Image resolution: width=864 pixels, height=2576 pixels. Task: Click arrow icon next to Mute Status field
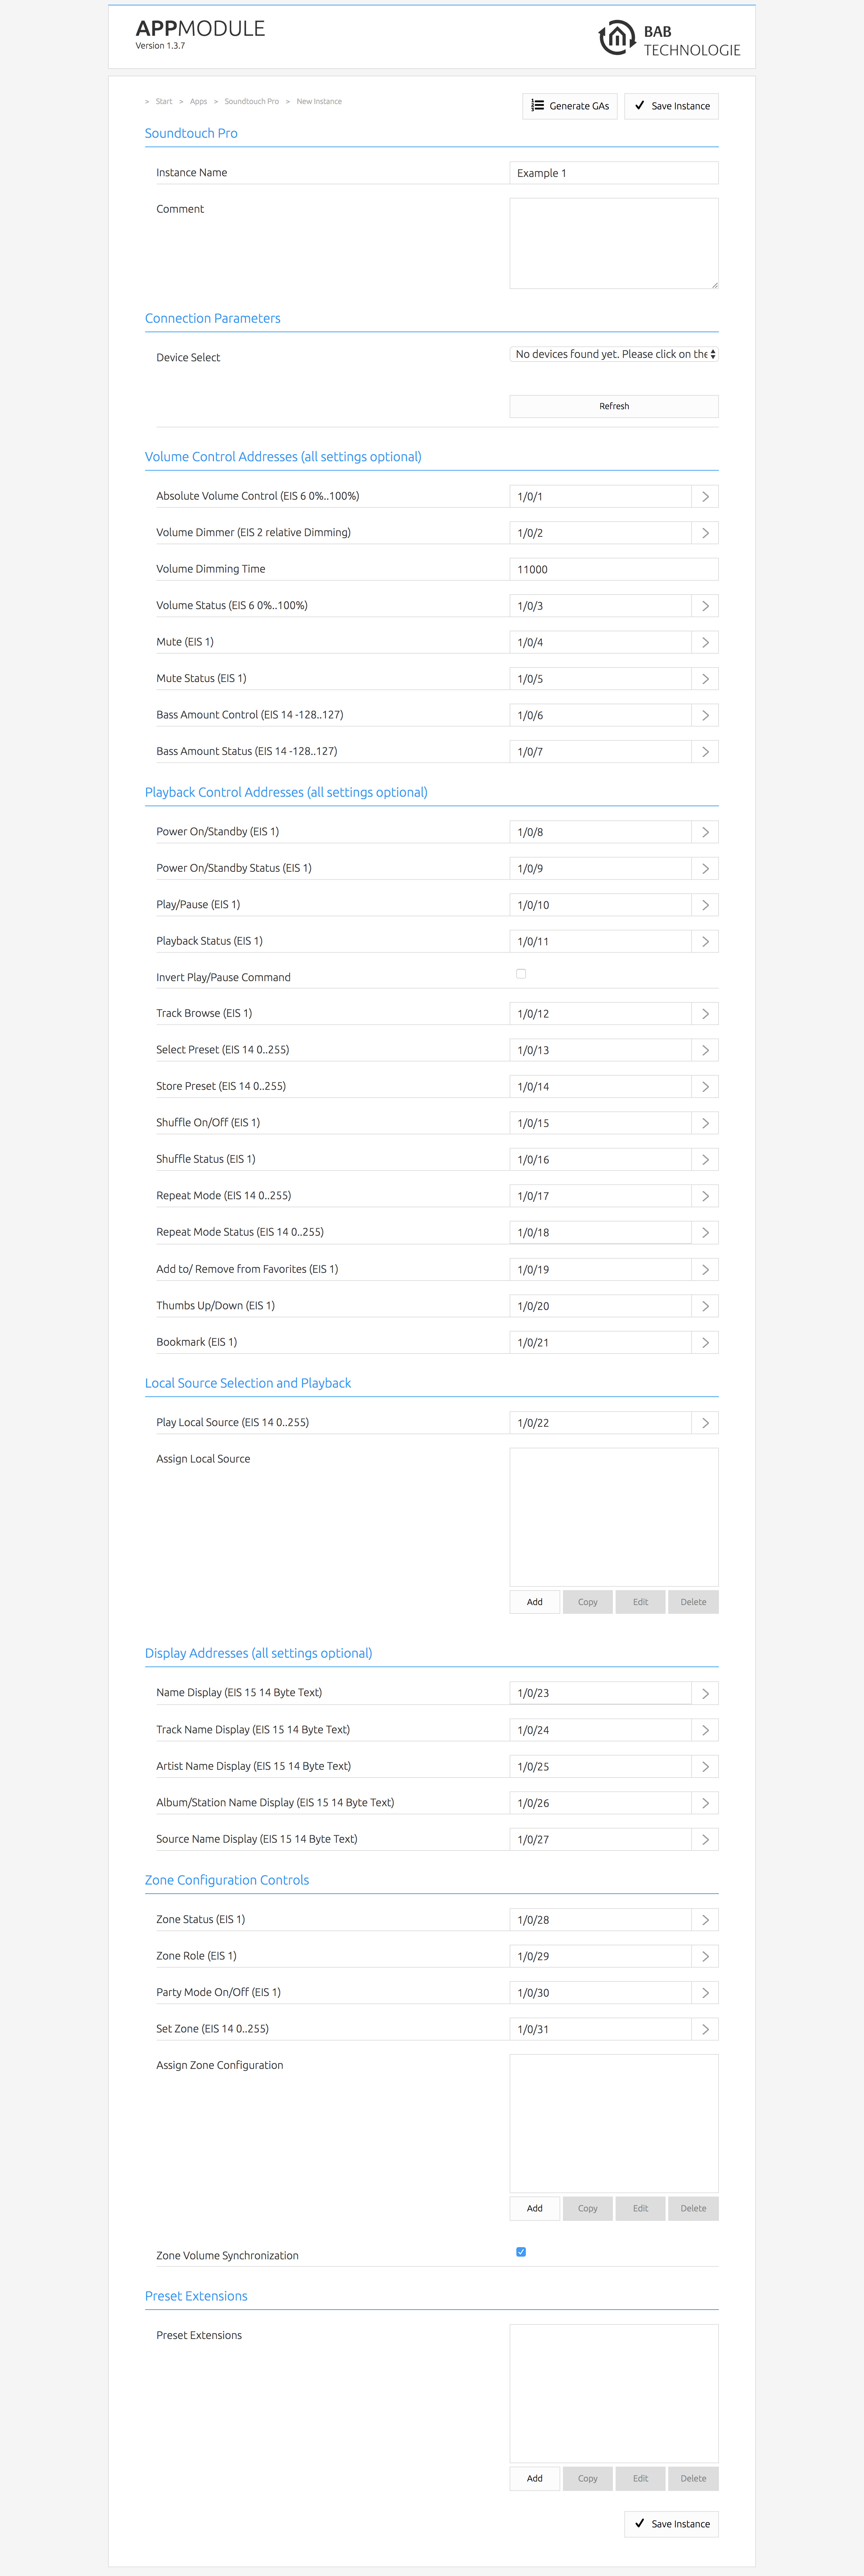(705, 679)
